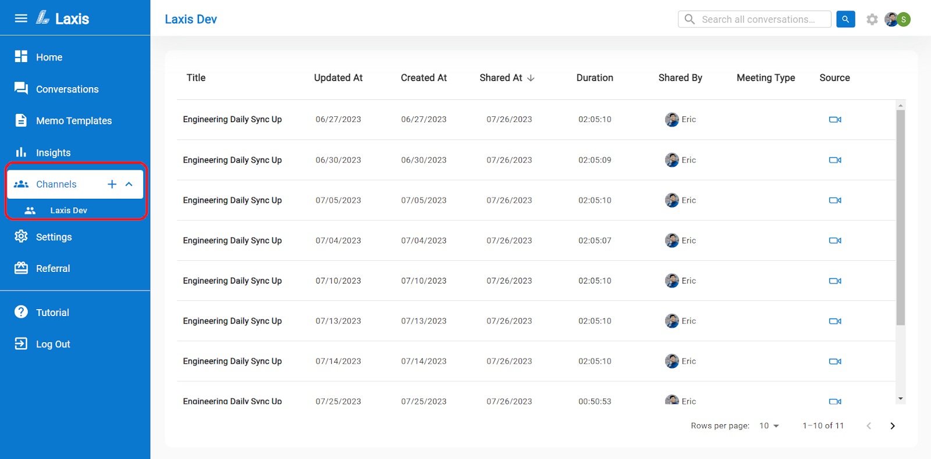Click video source icon in 07/05/2023 row
The height and width of the screenshot is (459, 931).
point(835,200)
